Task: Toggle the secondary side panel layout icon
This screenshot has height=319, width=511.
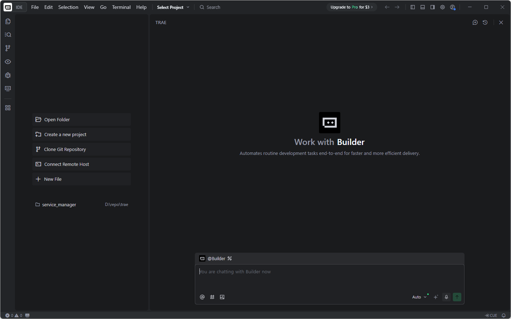Action: click(x=433, y=7)
